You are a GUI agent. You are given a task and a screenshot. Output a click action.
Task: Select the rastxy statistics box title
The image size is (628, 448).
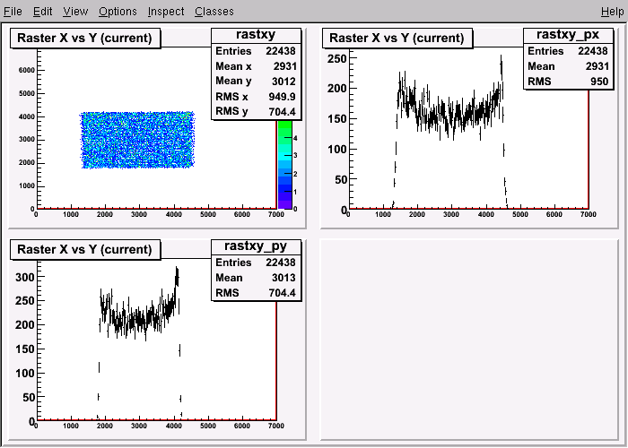tap(256, 35)
